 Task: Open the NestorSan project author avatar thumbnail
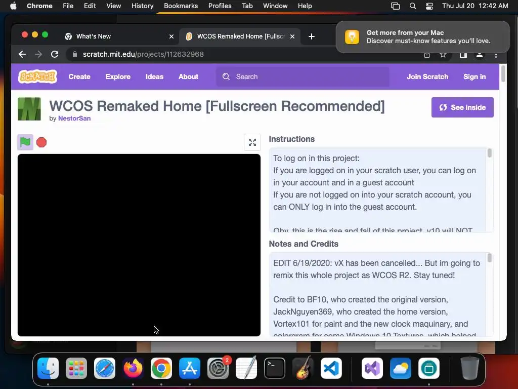29,109
